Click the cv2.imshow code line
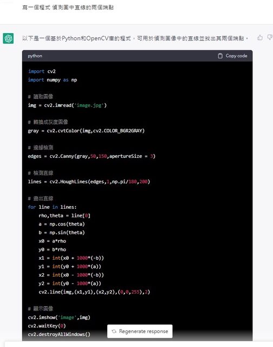273x347 pixels. click(59, 317)
